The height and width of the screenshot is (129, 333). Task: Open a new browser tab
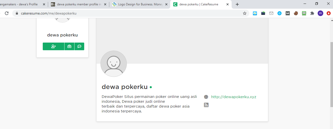(x=237, y=4)
